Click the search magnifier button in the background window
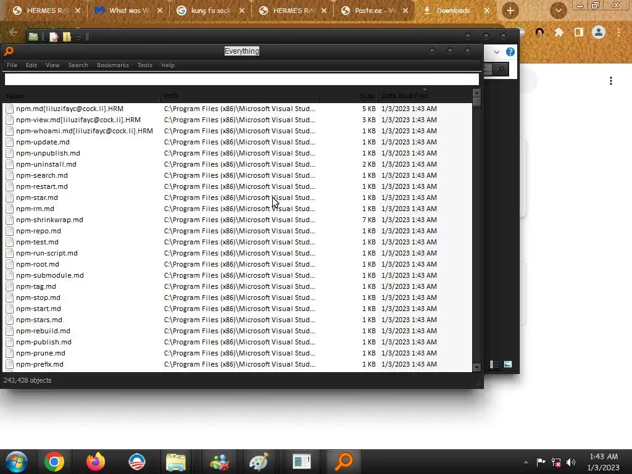The width and height of the screenshot is (632, 474). [x=501, y=69]
